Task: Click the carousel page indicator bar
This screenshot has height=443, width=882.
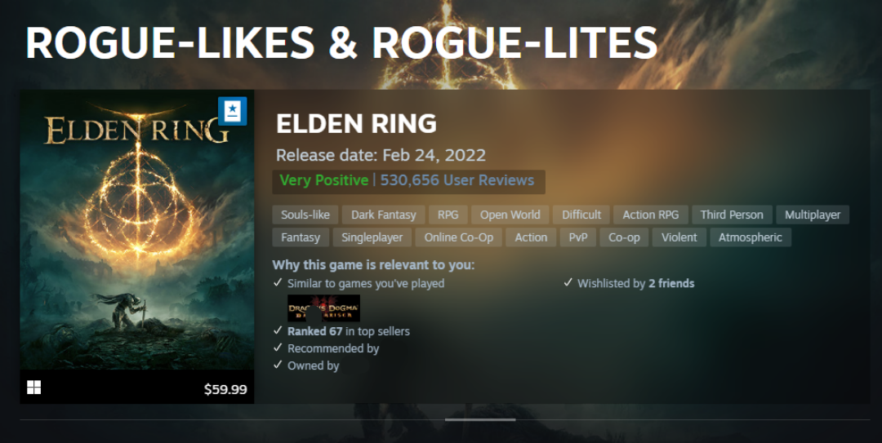Action: (x=480, y=419)
